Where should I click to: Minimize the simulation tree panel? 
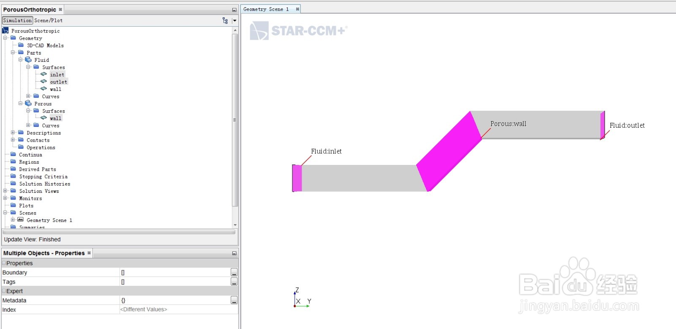click(x=234, y=10)
